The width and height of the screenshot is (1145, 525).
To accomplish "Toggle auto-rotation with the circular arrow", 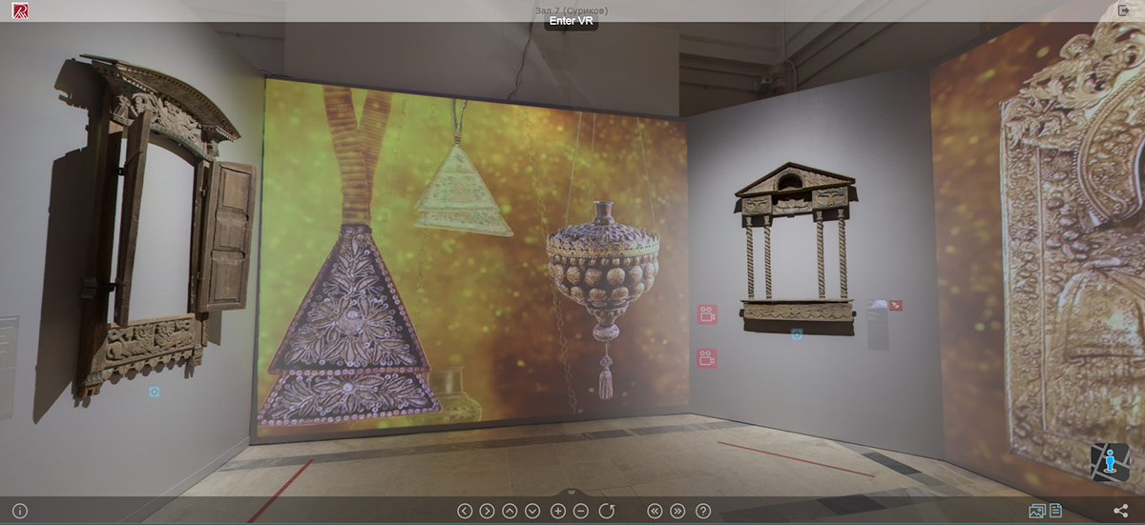I will [607, 511].
